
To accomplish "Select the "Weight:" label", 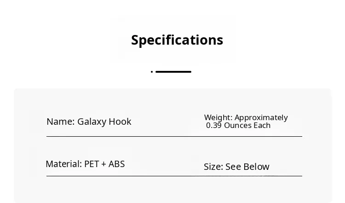I will pyautogui.click(x=218, y=117).
